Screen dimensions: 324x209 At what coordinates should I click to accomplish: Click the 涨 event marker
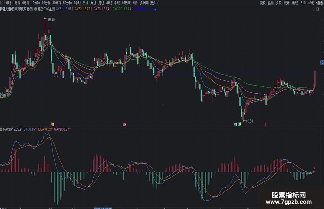[124, 124]
